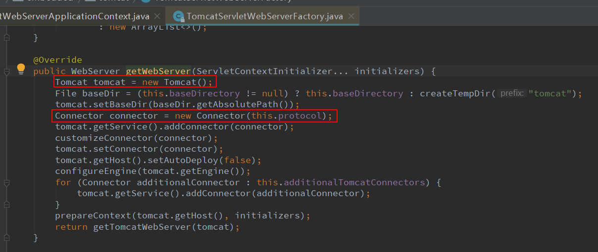Close the TomcatServletWebServerFactory.java tab

350,17
